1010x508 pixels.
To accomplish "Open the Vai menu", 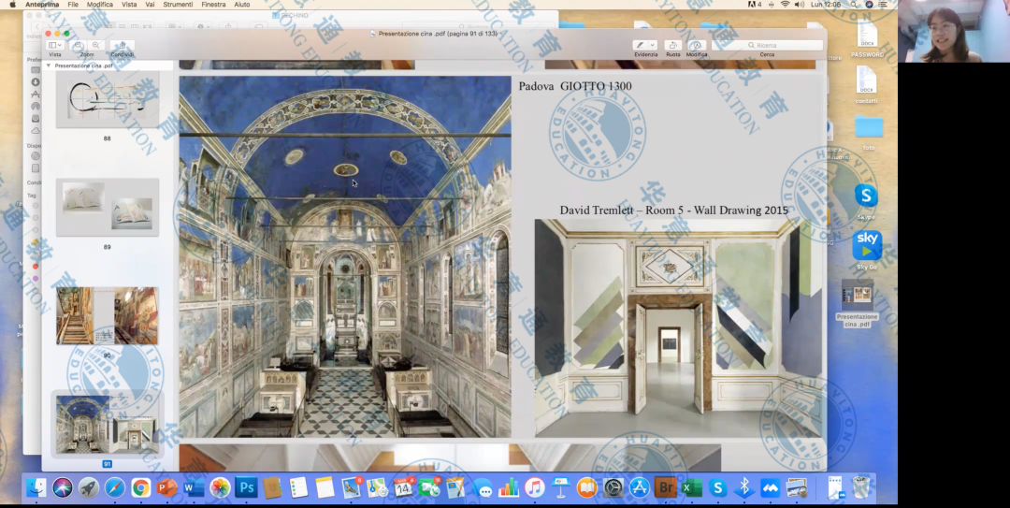I will (150, 5).
